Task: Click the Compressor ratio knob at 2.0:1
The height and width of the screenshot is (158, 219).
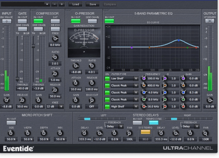Action: pos(55,57)
